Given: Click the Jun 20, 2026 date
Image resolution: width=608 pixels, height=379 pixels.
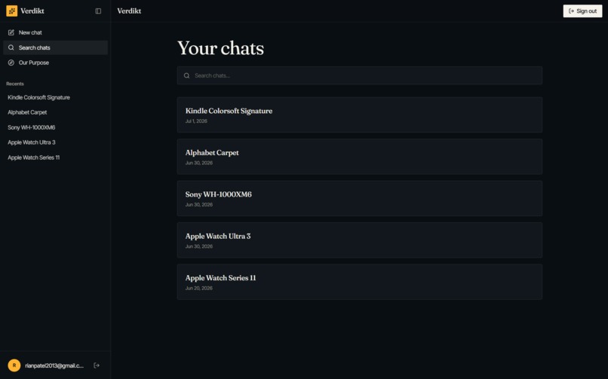Looking at the screenshot, I should [x=199, y=289].
